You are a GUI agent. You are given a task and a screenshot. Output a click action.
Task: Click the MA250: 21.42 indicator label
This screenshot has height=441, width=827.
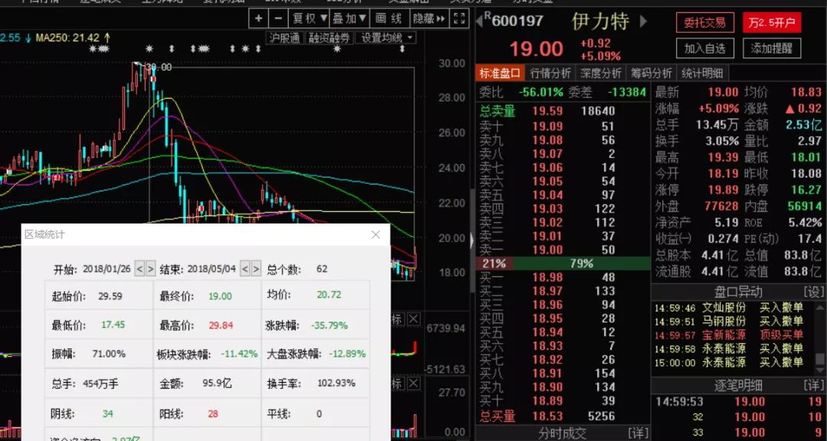click(x=73, y=38)
